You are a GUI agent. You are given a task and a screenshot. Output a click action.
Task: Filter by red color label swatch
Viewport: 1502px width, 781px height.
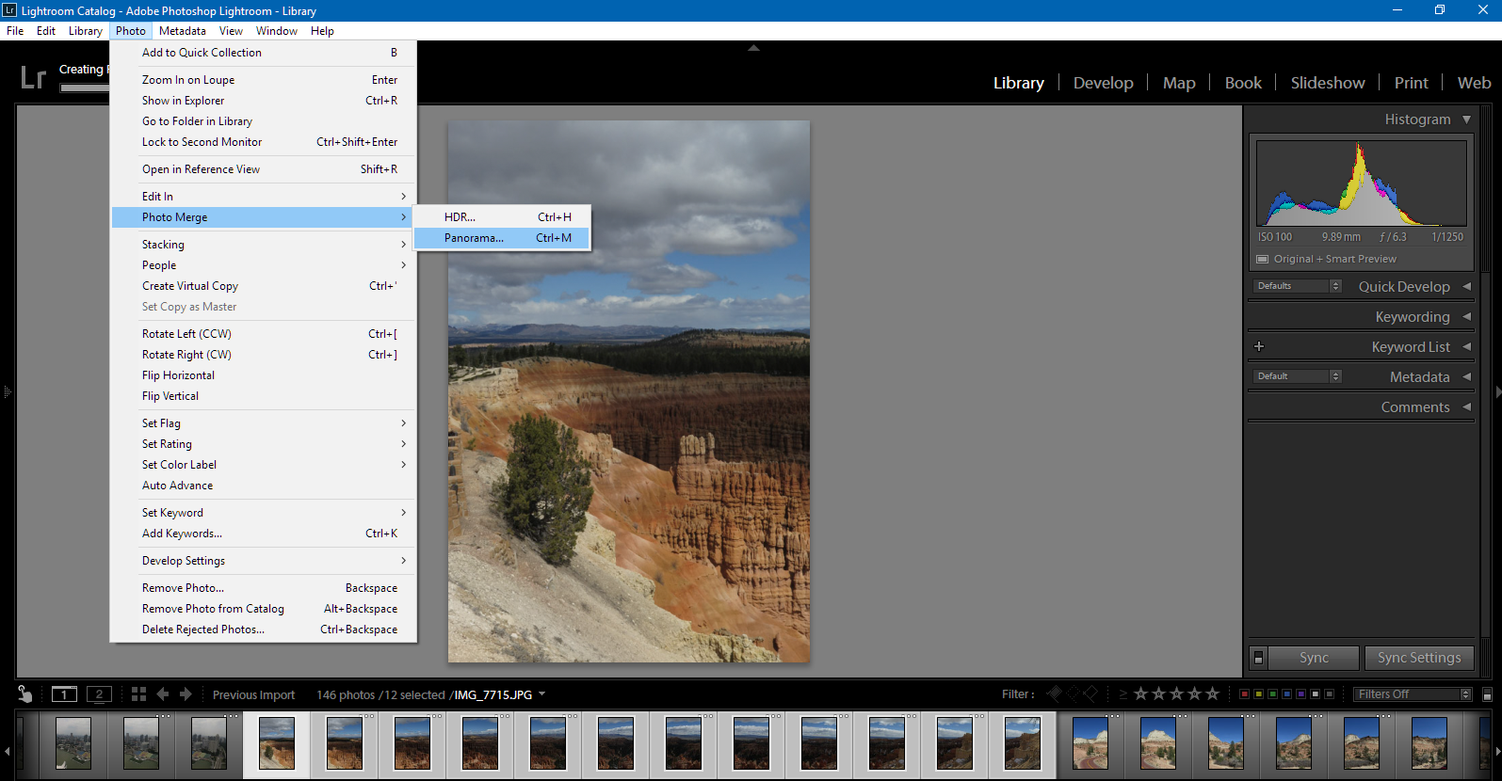click(1244, 694)
